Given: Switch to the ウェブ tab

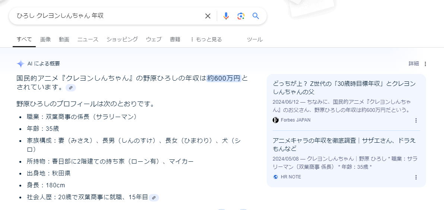Looking at the screenshot, I should (x=154, y=39).
